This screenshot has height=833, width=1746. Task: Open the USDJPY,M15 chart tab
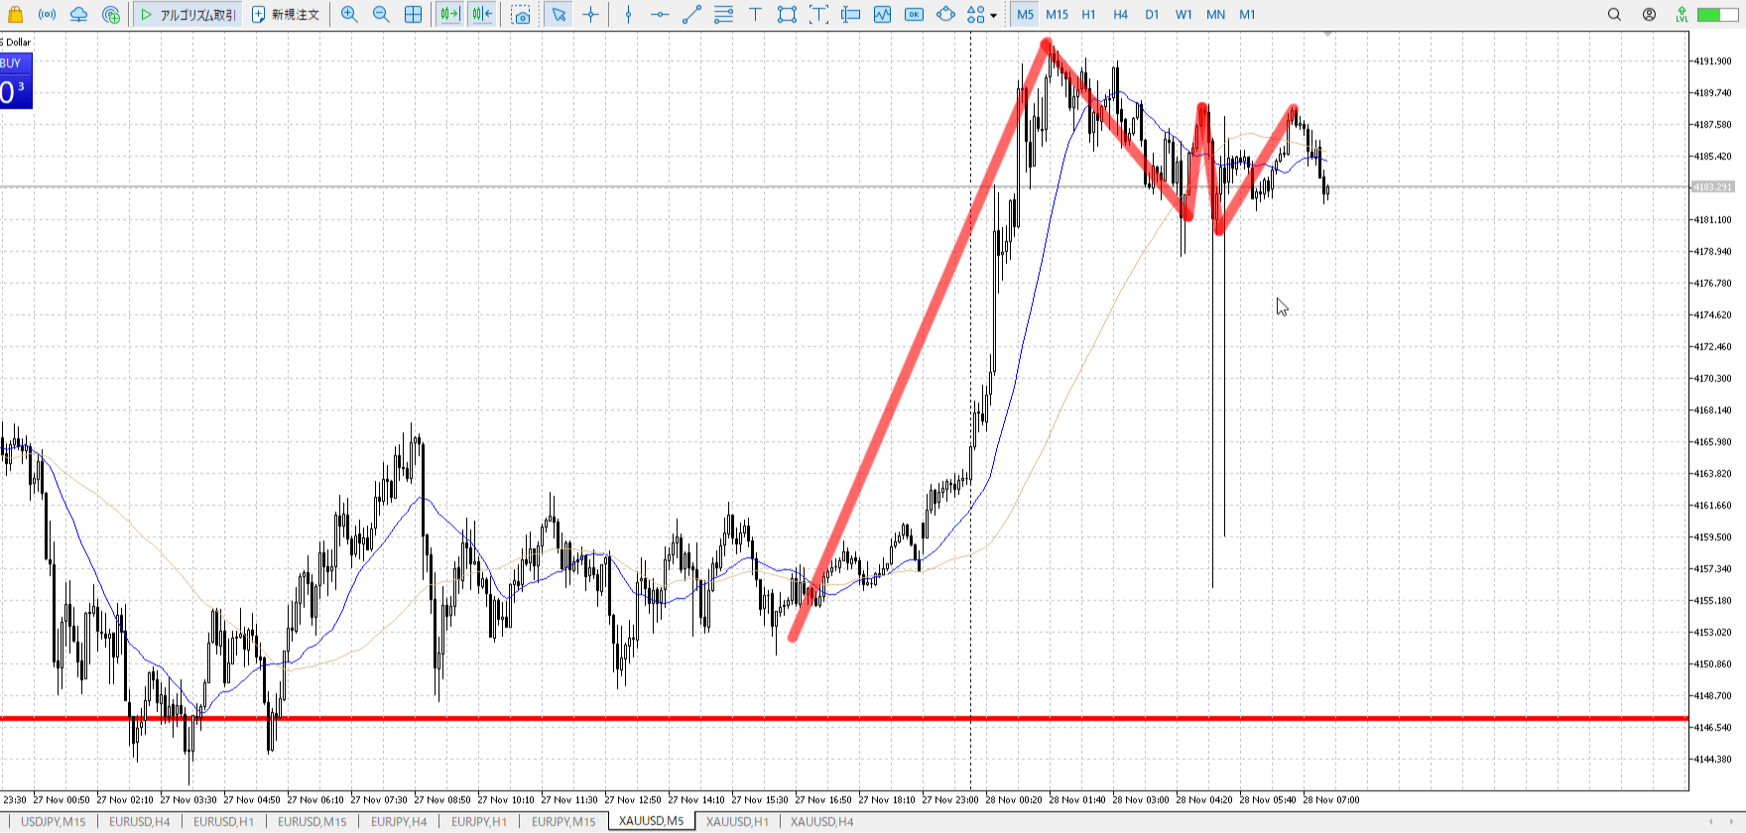click(54, 822)
